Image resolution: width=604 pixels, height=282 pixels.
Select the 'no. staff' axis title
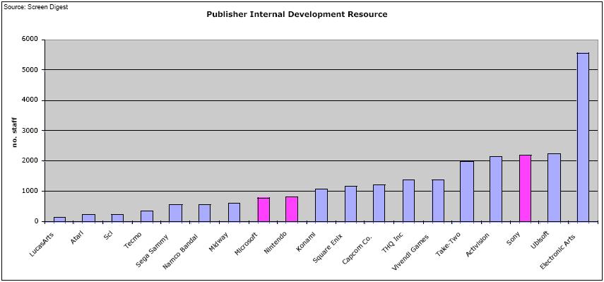[15, 131]
